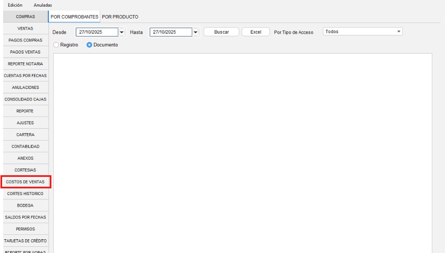Open the CONSOLIDADO CAJAS report
This screenshot has width=445, height=253.
pos(25,99)
